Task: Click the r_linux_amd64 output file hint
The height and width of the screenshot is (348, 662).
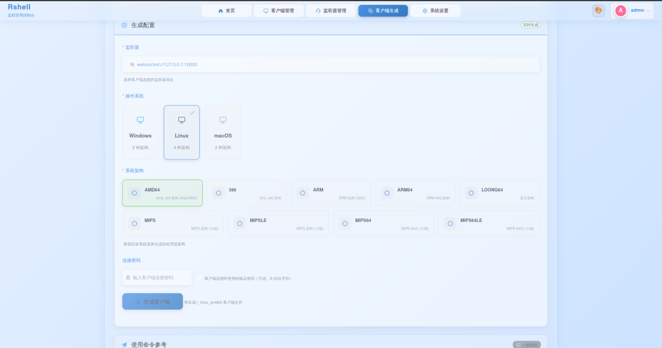Action: [213, 303]
